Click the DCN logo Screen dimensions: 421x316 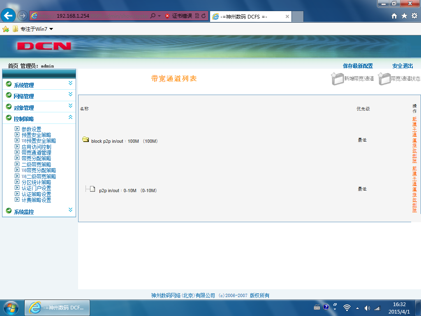point(44,46)
